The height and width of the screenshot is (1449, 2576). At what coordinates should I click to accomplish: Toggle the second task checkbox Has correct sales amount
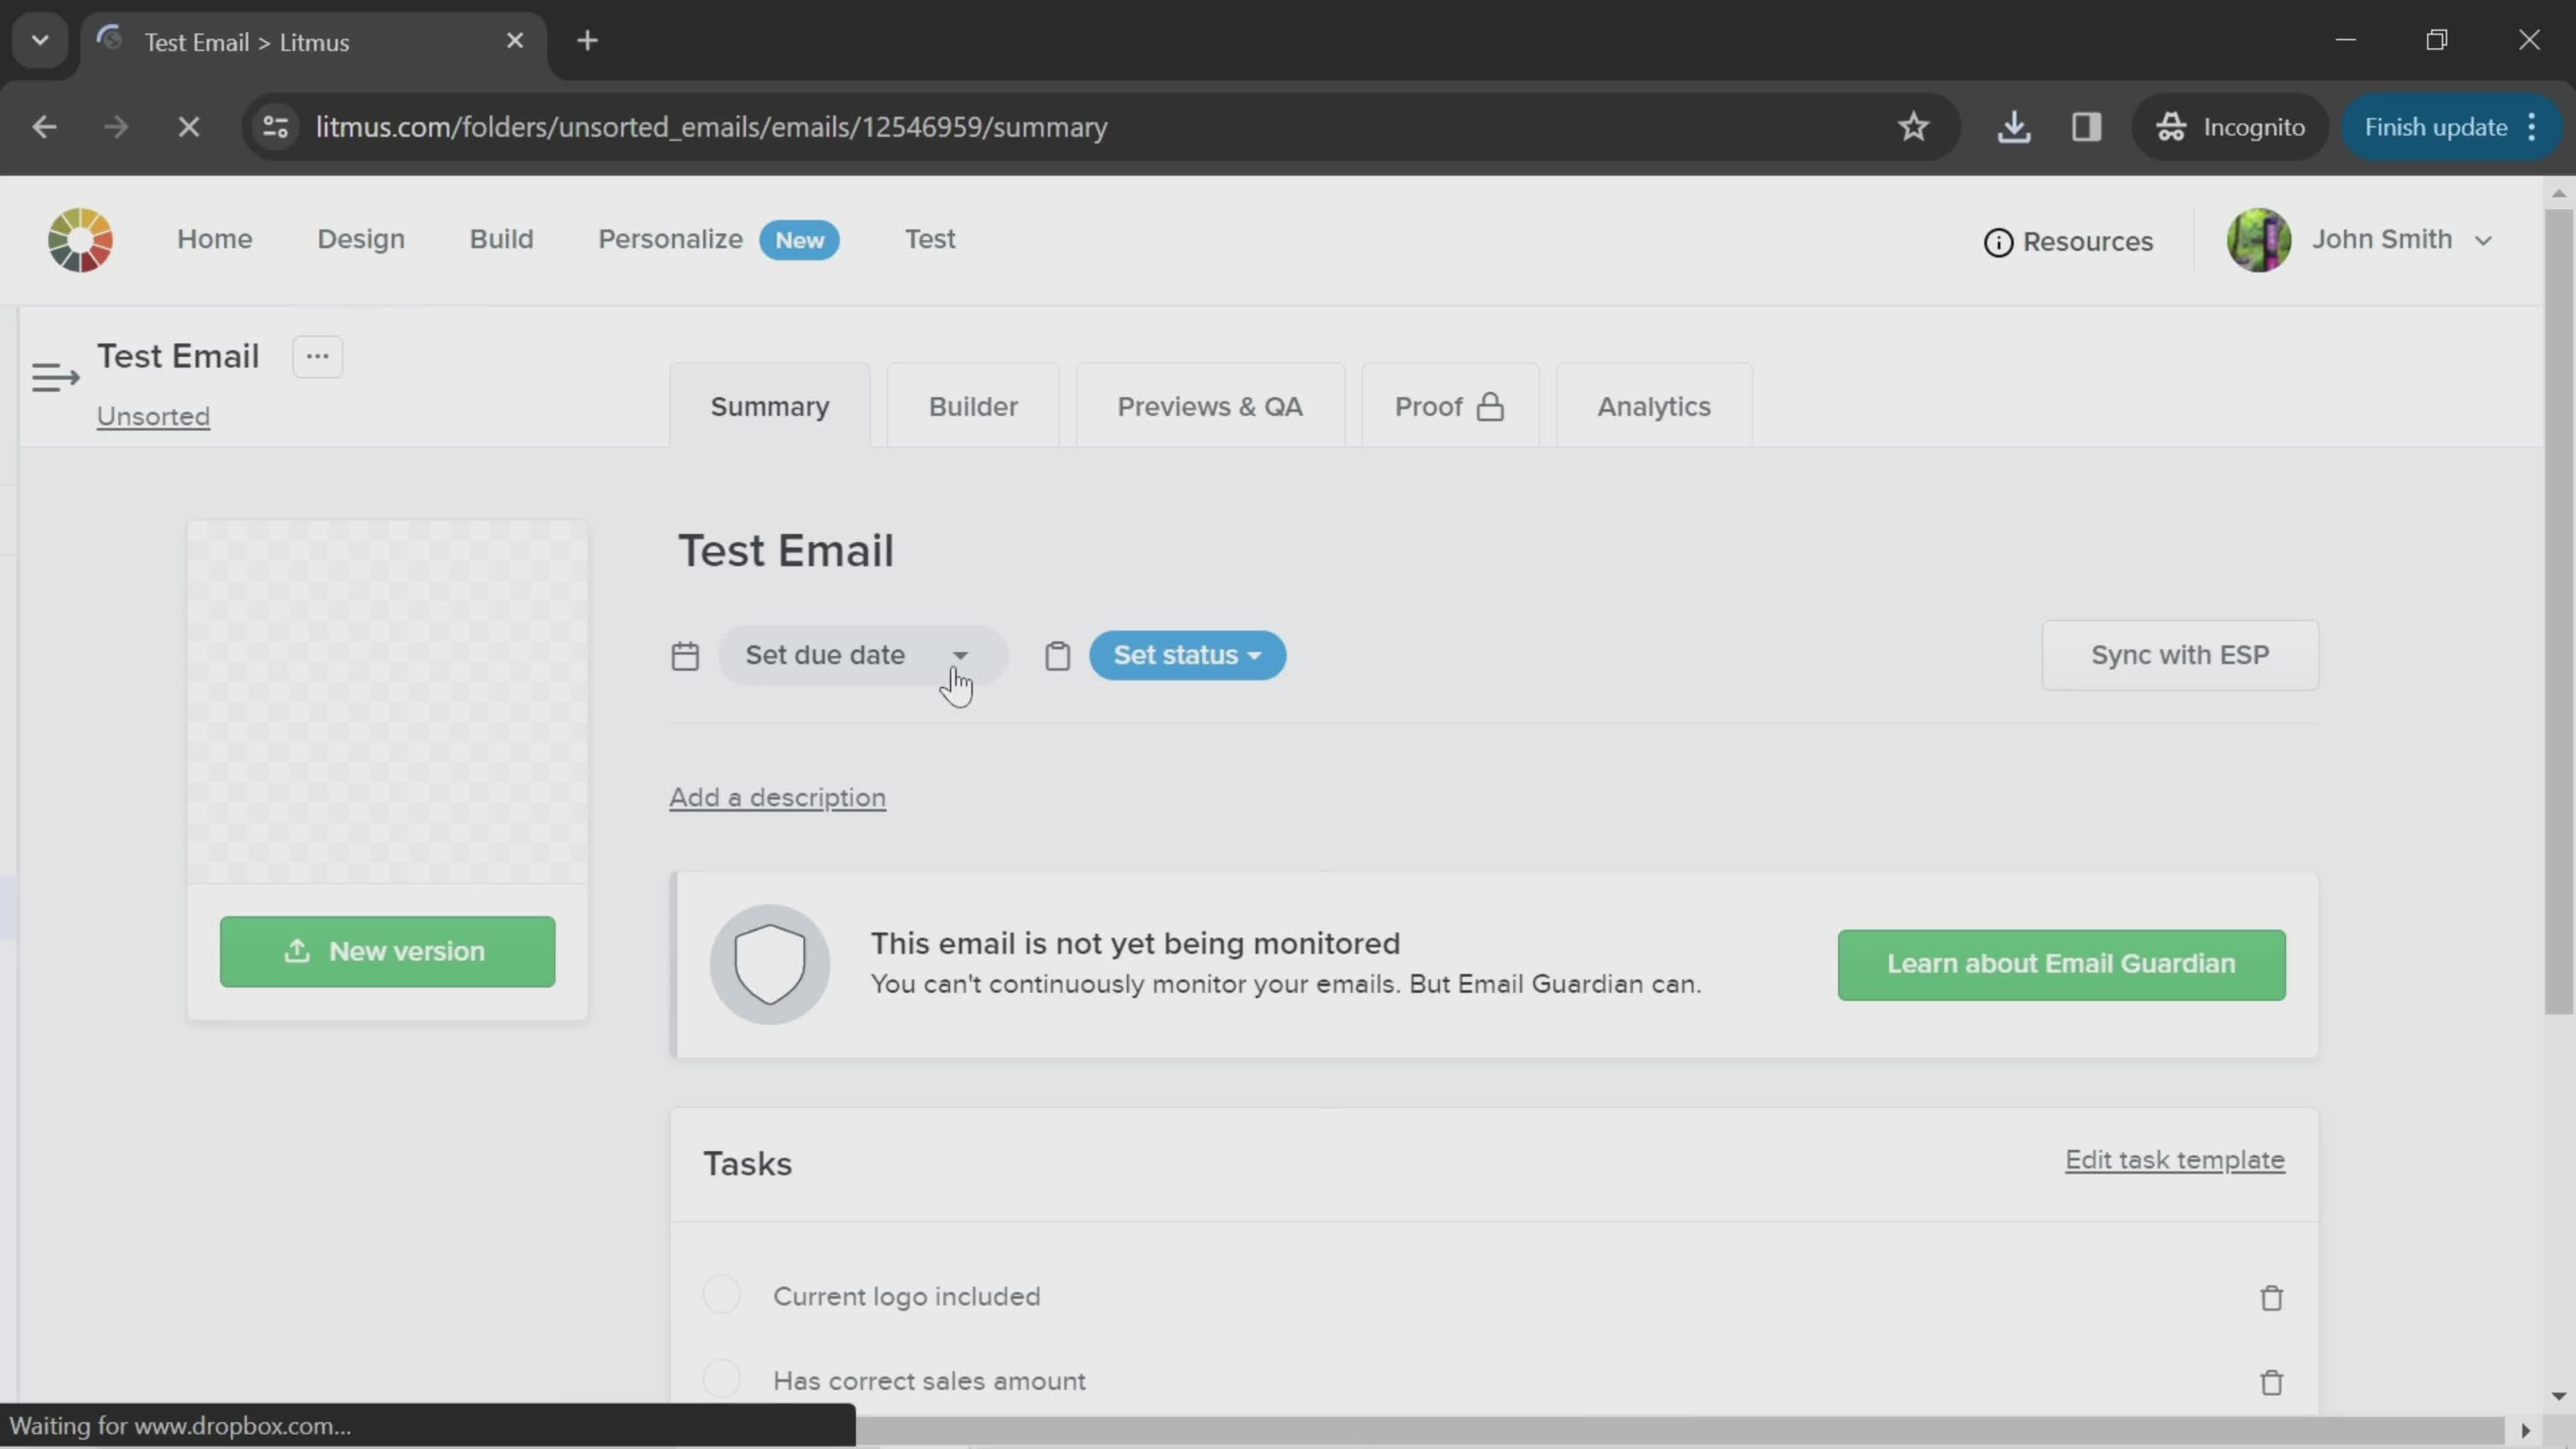pos(722,1382)
